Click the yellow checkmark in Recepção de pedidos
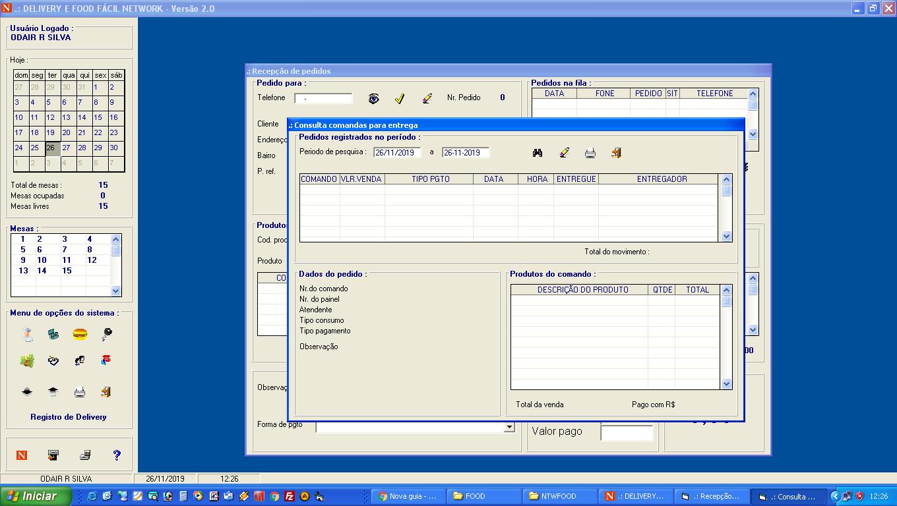The height and width of the screenshot is (506, 897). (400, 98)
